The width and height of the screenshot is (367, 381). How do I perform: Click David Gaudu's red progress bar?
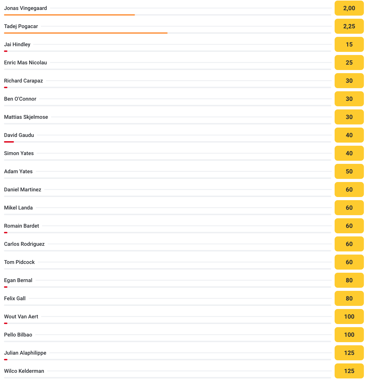click(x=9, y=142)
